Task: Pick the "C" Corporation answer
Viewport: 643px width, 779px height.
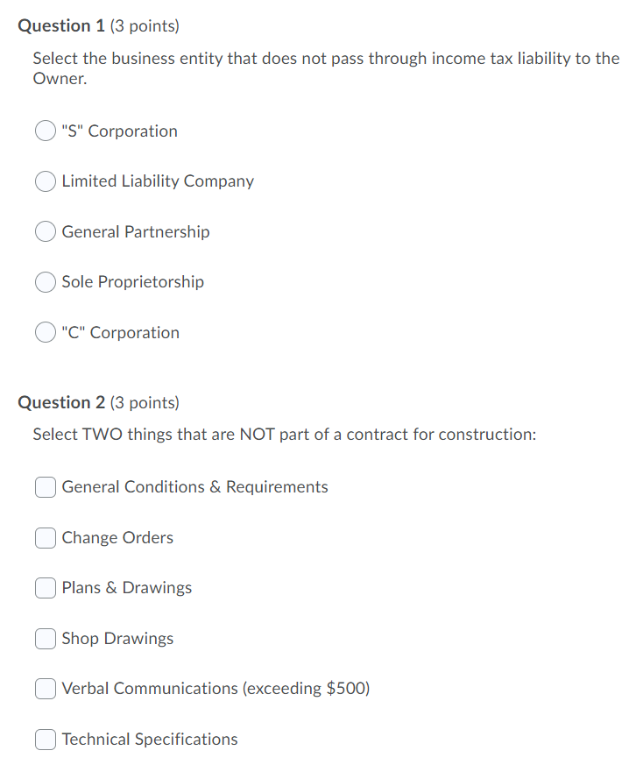Action: [x=46, y=332]
